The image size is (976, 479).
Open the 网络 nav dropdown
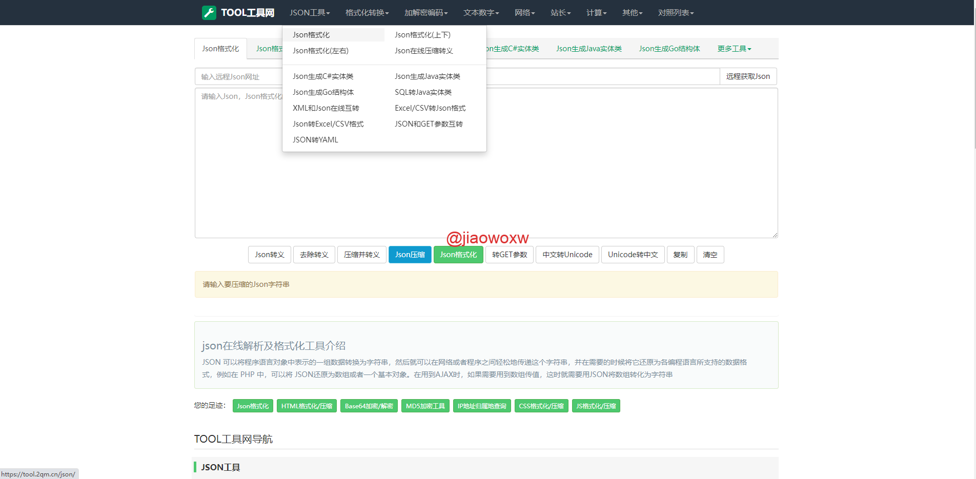click(x=525, y=13)
